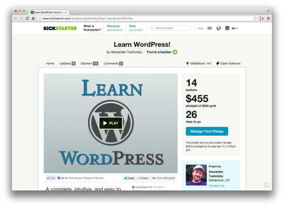Click the creator profile photo
284x207 pixels.
point(196,175)
